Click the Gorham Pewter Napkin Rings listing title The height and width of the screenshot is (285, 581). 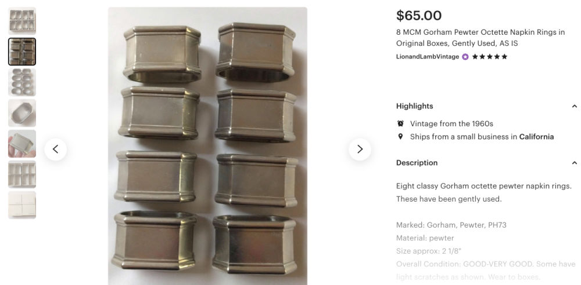[480, 38]
